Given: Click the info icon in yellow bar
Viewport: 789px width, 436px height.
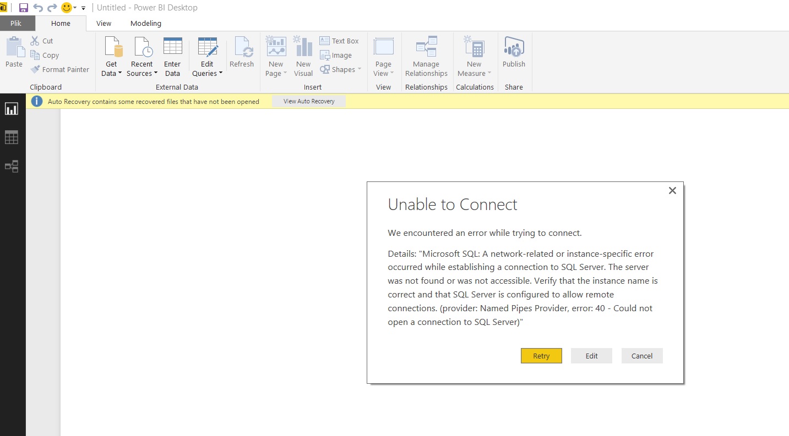Looking at the screenshot, I should point(37,101).
